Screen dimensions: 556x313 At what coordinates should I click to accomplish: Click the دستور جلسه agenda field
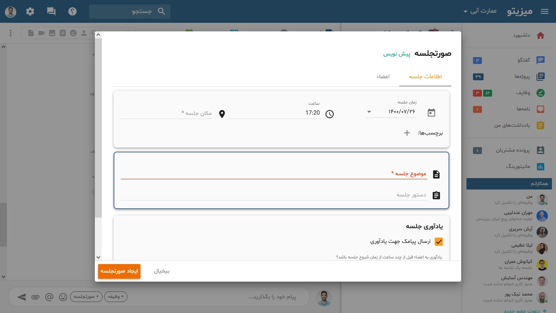point(274,195)
